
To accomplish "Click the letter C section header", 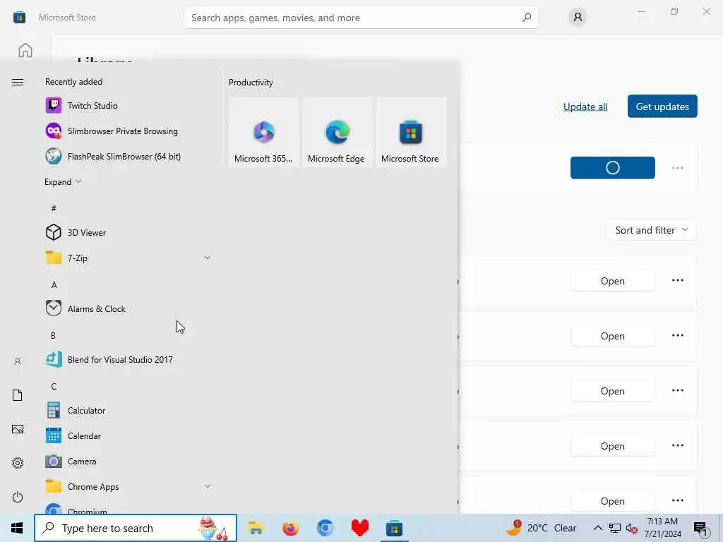I will click(x=54, y=386).
